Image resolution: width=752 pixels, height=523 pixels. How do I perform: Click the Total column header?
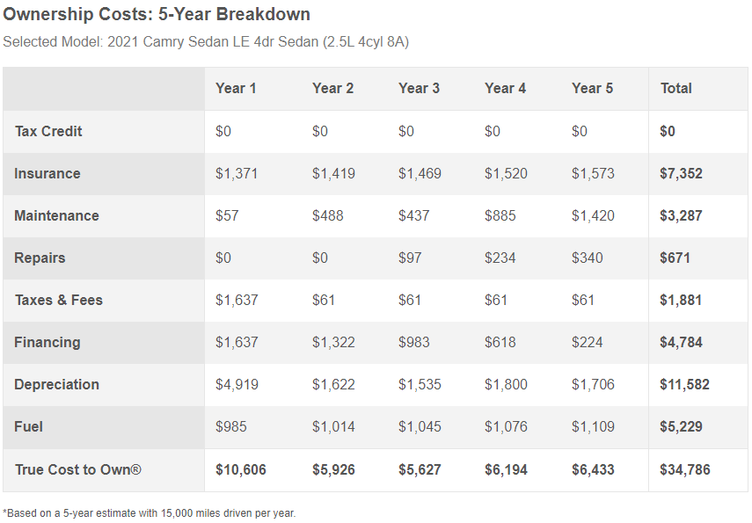click(675, 88)
